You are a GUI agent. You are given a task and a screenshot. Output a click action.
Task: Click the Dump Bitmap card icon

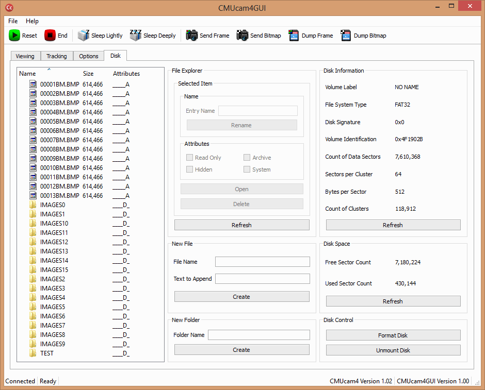coord(346,35)
